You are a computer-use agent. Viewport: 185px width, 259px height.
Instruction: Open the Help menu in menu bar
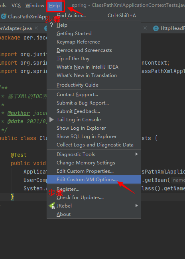point(54,6)
